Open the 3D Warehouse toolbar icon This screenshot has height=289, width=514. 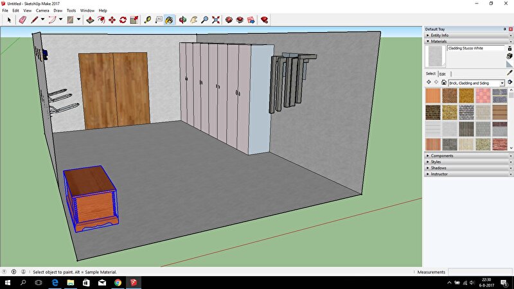click(x=229, y=20)
